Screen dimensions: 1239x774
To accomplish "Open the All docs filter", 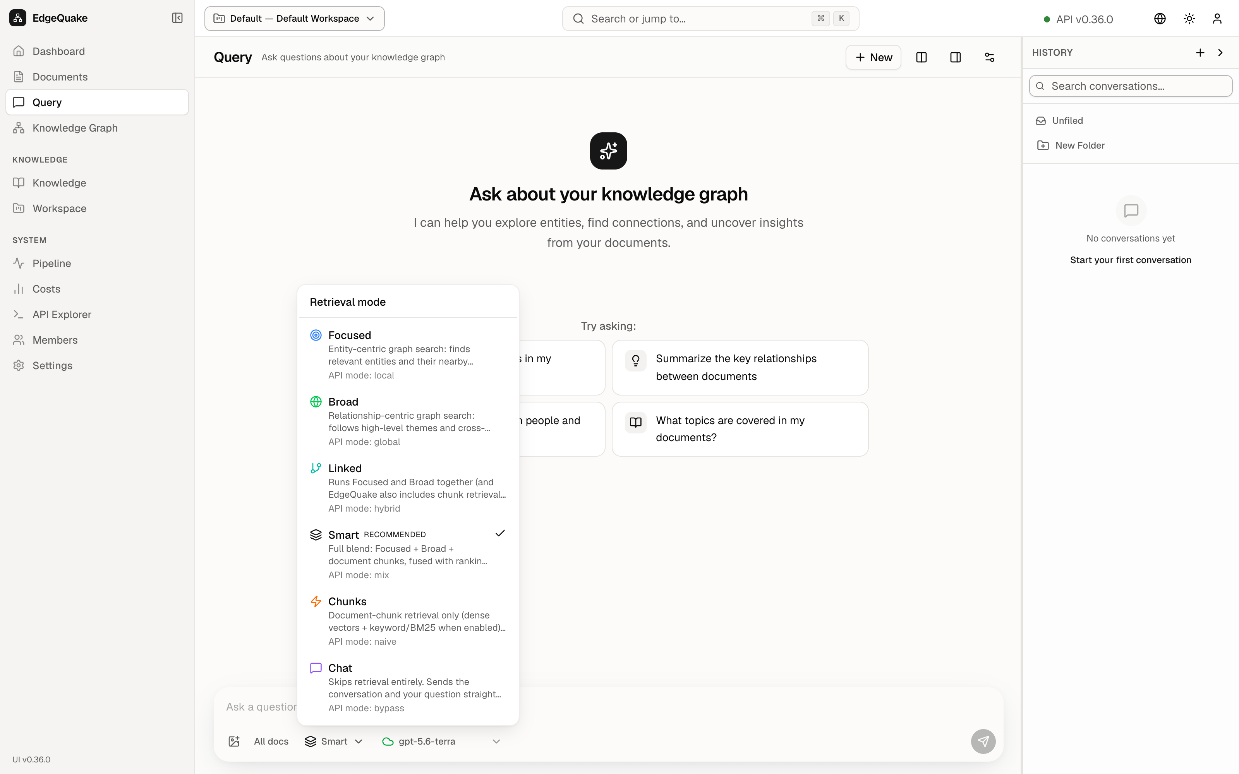I will (x=271, y=741).
